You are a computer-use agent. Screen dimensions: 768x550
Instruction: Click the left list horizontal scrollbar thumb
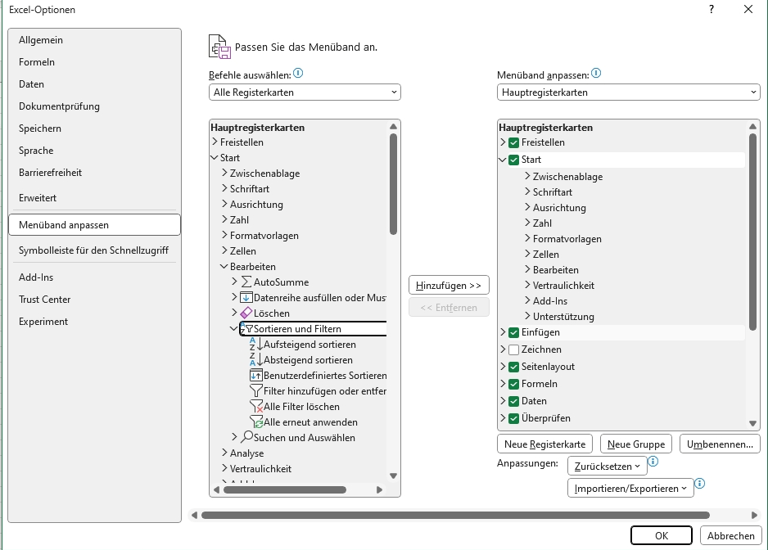click(285, 489)
